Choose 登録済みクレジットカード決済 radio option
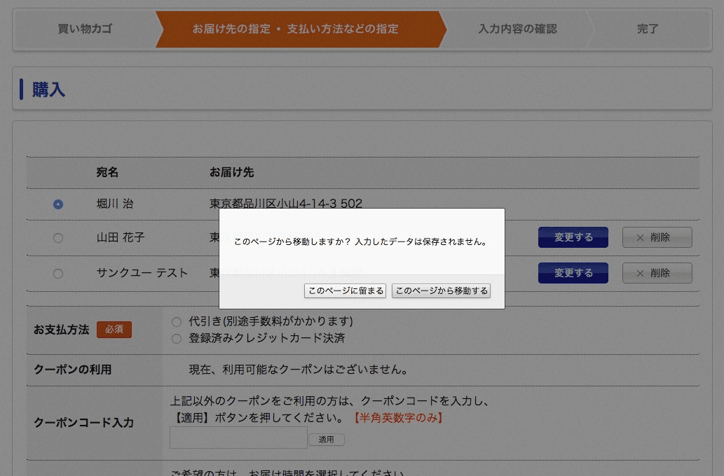Screen dimensions: 724x476 [177, 339]
